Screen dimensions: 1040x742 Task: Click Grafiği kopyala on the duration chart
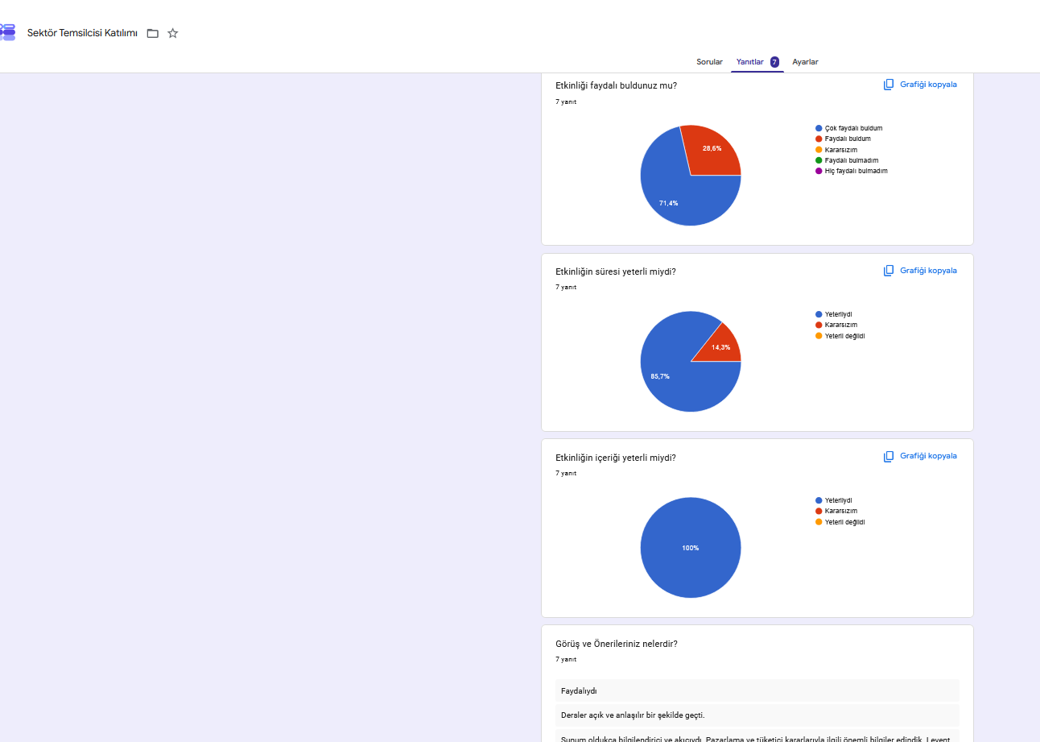(928, 271)
